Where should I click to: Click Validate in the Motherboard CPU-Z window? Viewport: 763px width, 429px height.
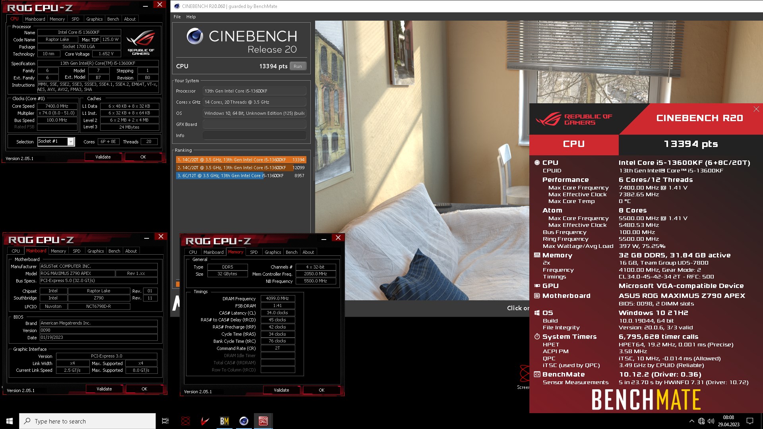(104, 389)
